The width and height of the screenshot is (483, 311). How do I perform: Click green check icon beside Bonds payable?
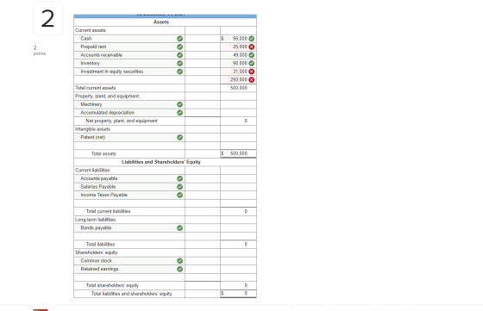coord(180,227)
